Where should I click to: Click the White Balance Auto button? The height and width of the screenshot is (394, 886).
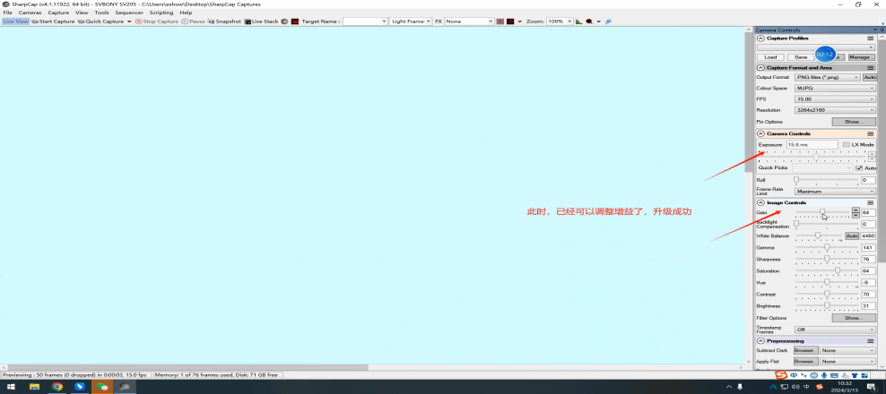[852, 236]
